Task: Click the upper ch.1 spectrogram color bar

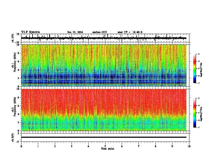Action: pos(195,69)
